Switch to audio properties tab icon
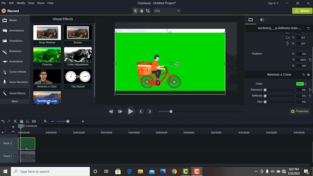This screenshot has width=313, height=176. coord(262,20)
